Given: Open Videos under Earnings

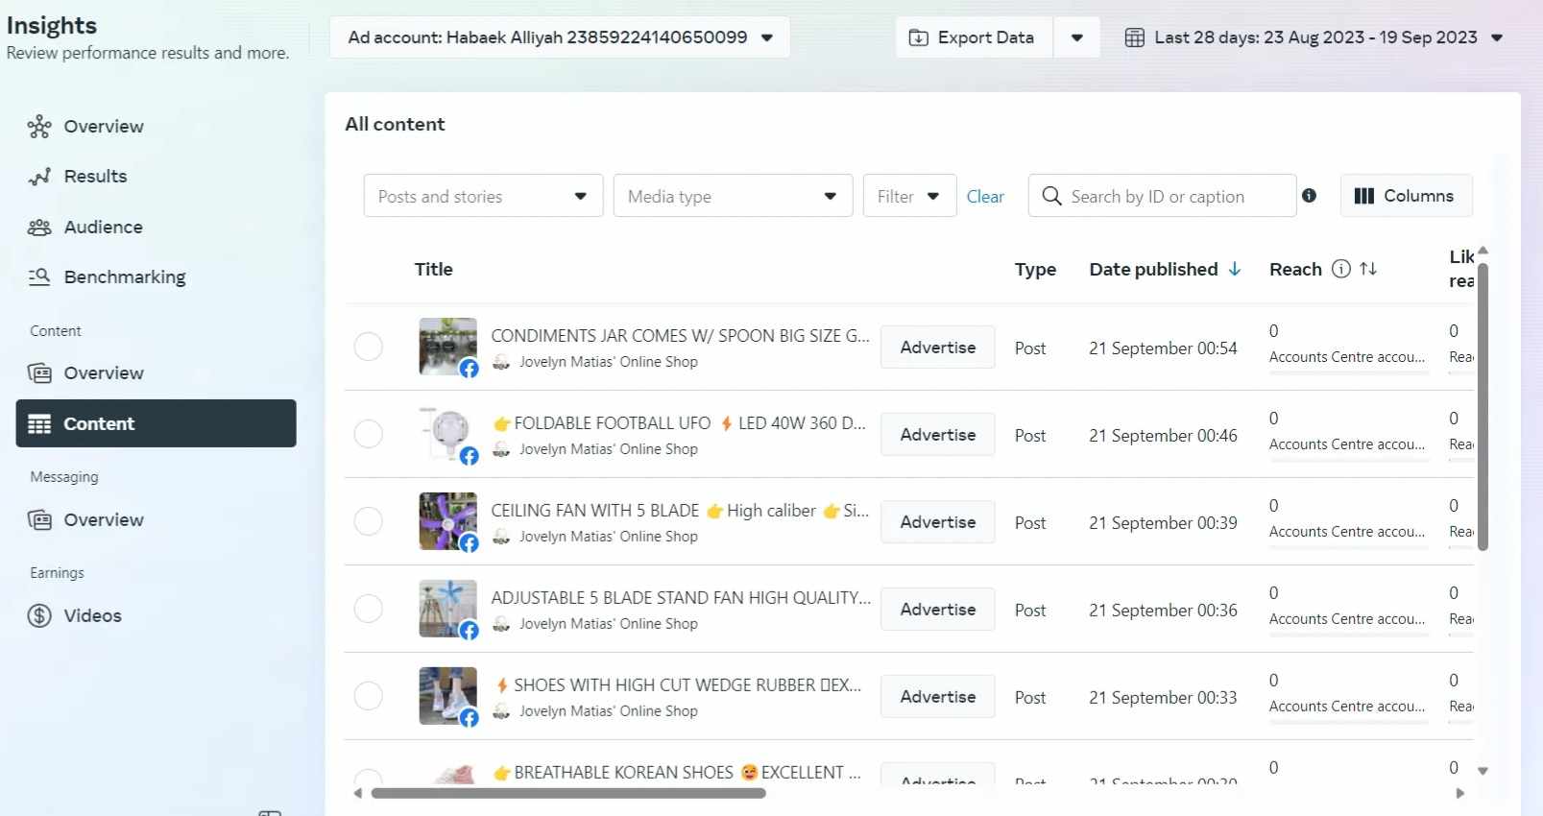Looking at the screenshot, I should pyautogui.click(x=92, y=616).
